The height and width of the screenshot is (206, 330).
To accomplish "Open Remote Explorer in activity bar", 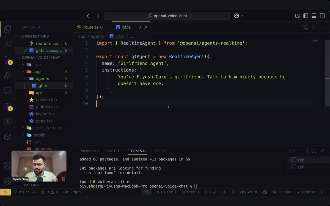I will tap(8, 91).
